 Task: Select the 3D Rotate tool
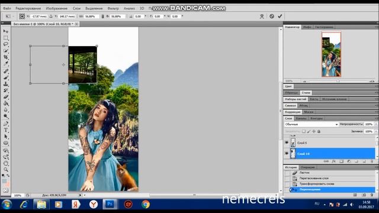[6, 150]
